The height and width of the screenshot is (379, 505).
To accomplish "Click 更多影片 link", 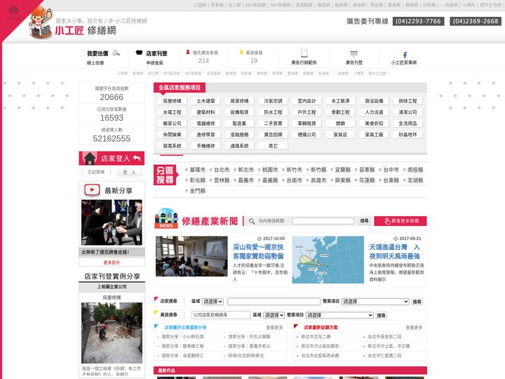I will tap(112, 262).
